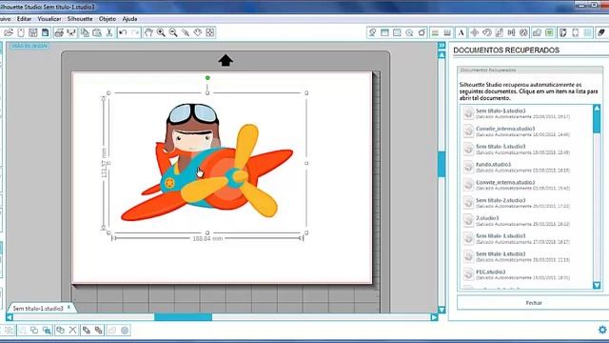Screen dimensions: 609x343
Task: Open the Silhouette menu
Action: pyautogui.click(x=80, y=19)
